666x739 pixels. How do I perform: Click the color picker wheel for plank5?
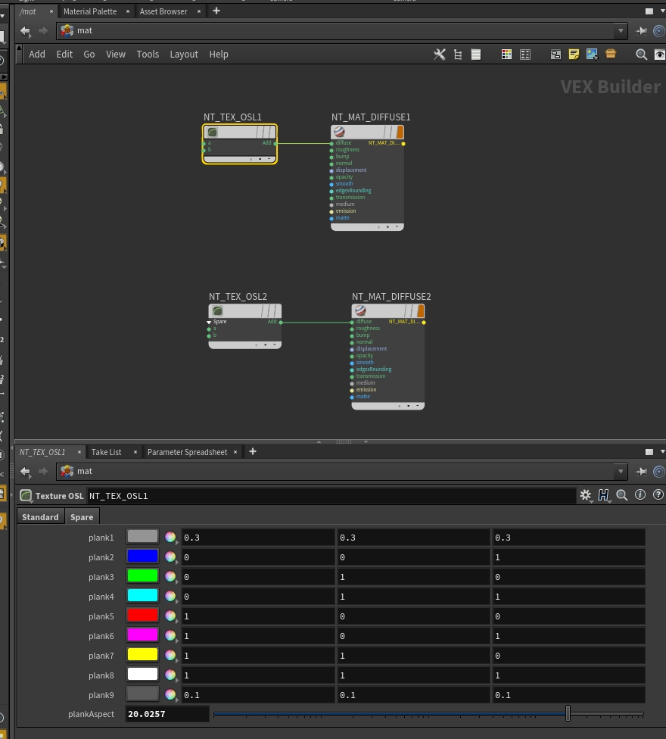point(170,616)
